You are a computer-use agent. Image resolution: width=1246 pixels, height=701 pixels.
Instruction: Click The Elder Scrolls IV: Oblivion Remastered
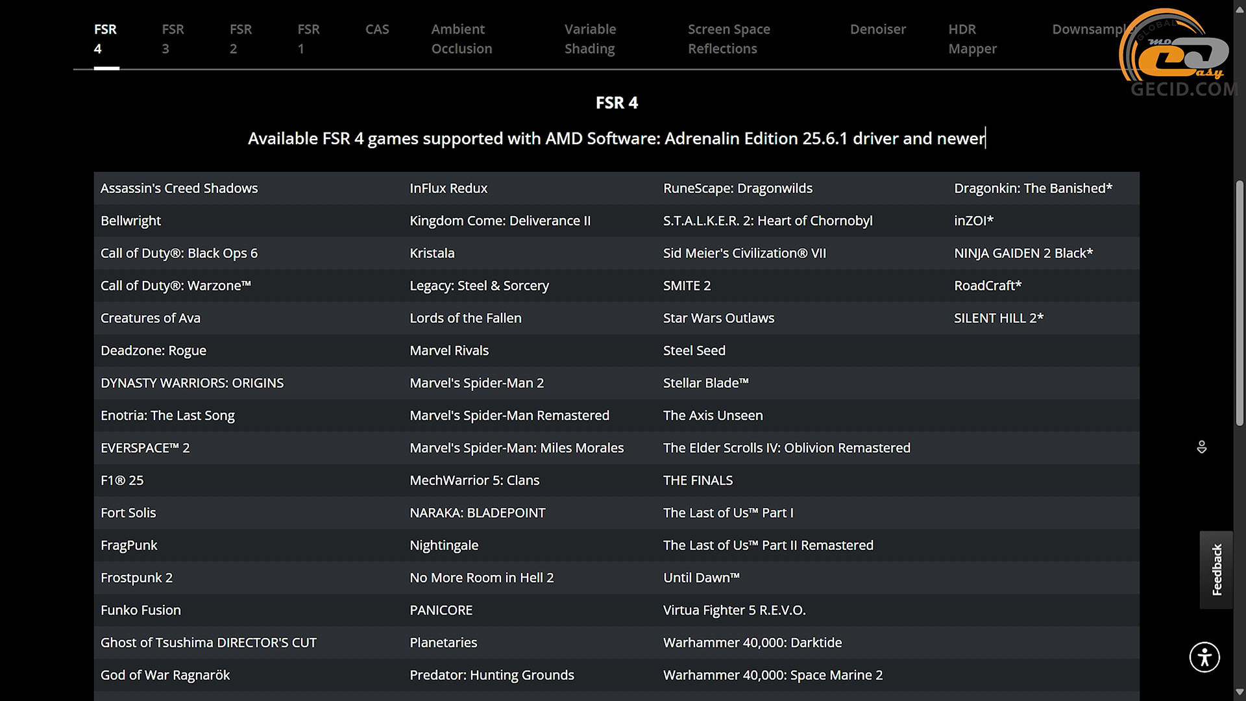tap(787, 448)
